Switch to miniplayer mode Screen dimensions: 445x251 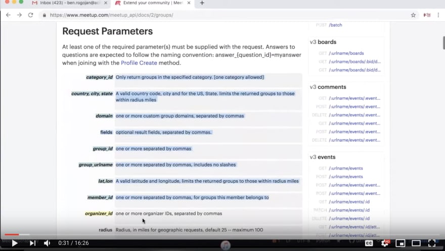point(401,243)
